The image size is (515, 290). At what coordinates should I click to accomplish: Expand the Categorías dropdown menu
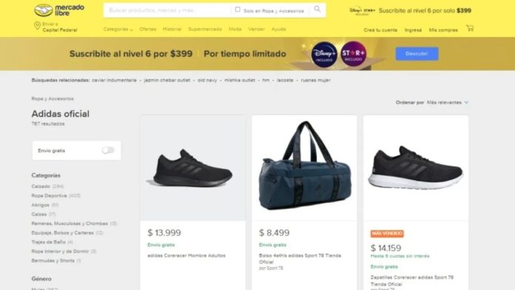coord(118,30)
